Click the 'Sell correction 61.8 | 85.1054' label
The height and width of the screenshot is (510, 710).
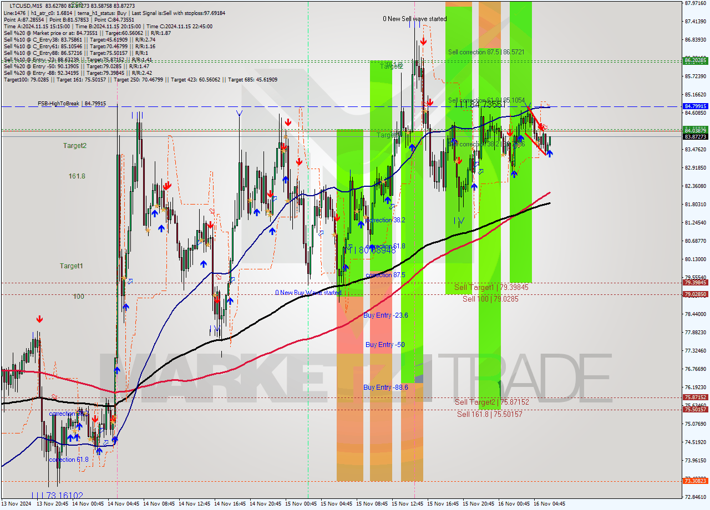click(x=486, y=100)
